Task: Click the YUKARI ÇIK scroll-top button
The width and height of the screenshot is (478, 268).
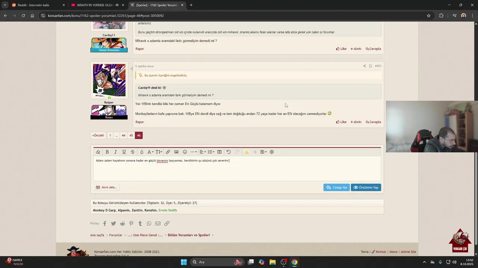Action: click(460, 240)
